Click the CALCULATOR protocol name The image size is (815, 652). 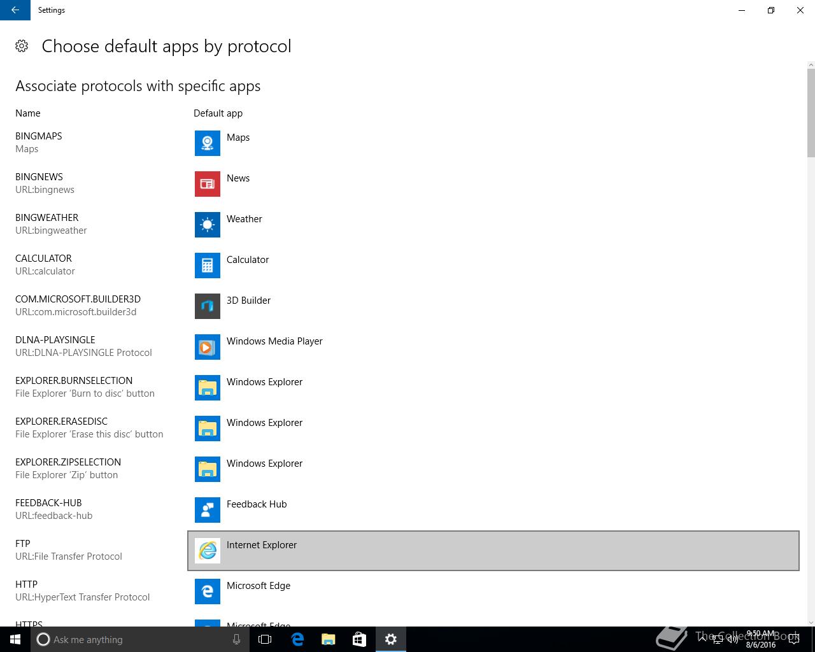(43, 259)
